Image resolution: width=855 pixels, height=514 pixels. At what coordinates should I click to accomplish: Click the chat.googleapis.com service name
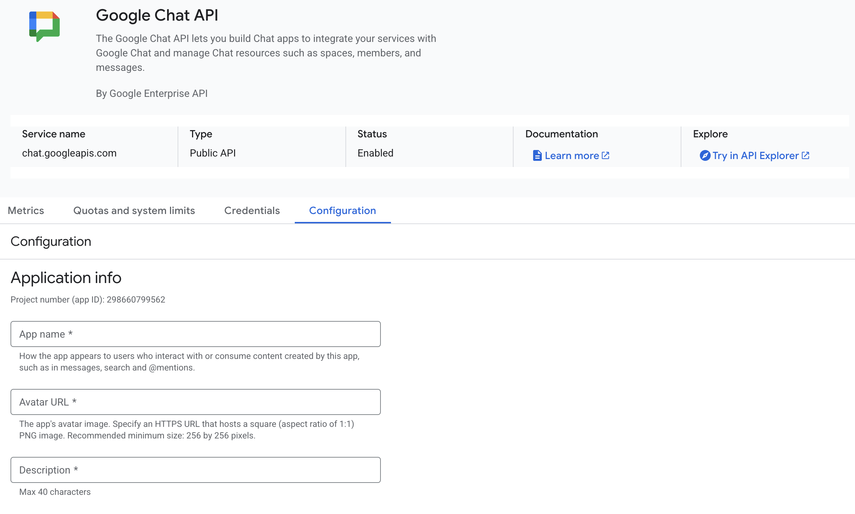tap(69, 153)
